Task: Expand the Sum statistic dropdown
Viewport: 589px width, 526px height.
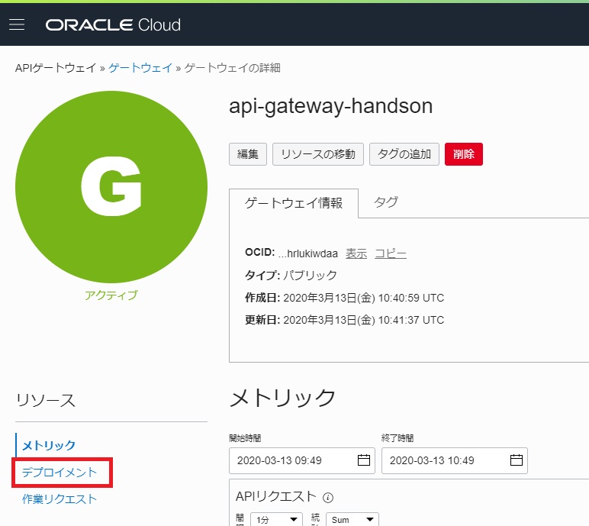Action: pyautogui.click(x=351, y=520)
